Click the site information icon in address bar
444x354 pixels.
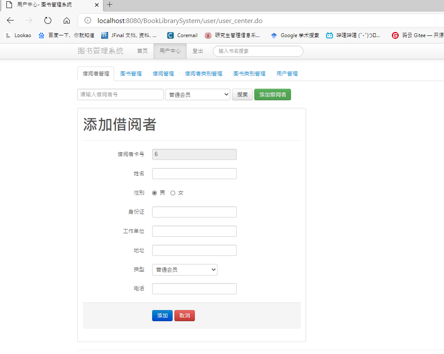(88, 20)
